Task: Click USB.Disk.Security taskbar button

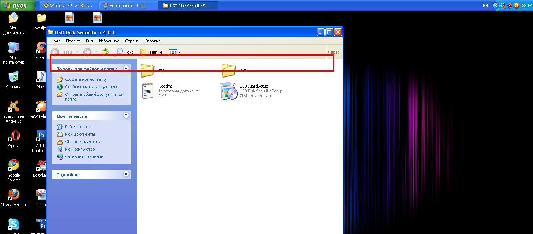Action: [x=188, y=6]
